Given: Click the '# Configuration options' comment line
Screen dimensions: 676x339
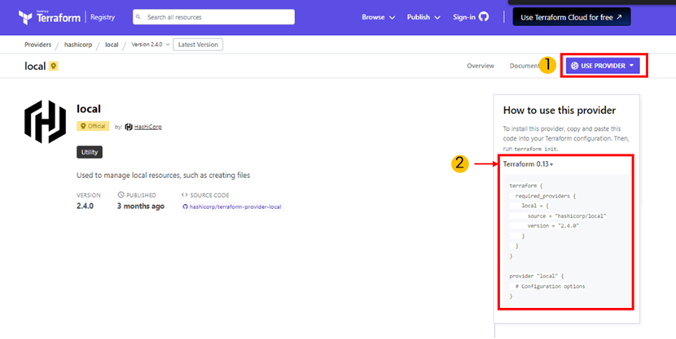Looking at the screenshot, I should (550, 286).
